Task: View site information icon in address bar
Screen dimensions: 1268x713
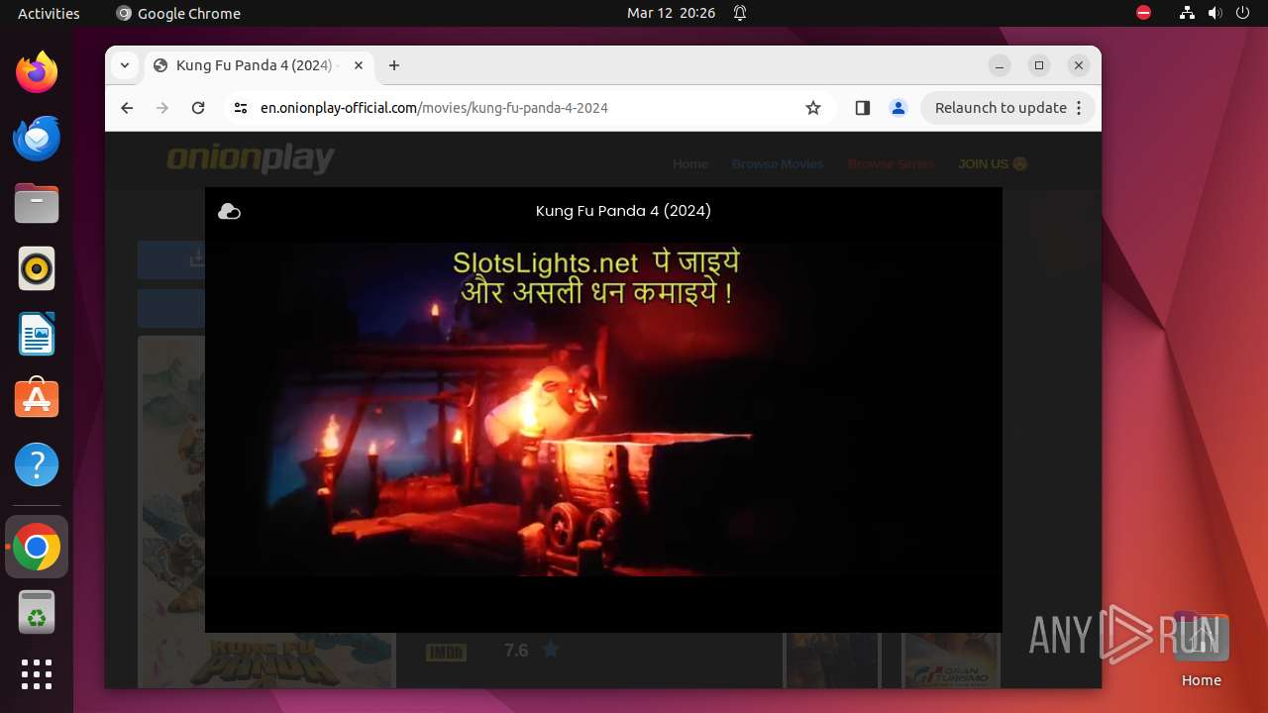Action: [240, 108]
